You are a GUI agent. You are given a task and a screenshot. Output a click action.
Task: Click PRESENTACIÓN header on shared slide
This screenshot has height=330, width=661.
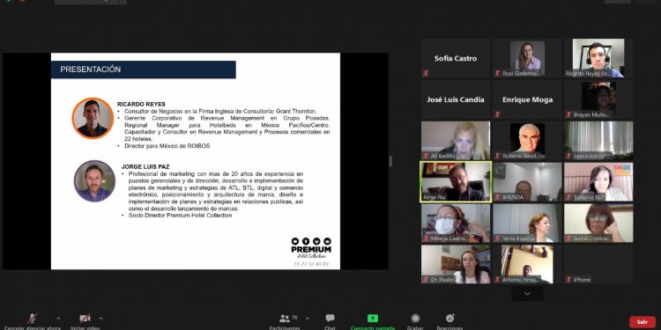click(x=144, y=70)
